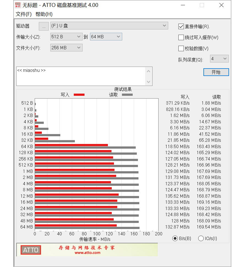245x267 pixels.
Task: Click the ATTO logo in the bottom banner
Action: click(x=30, y=250)
